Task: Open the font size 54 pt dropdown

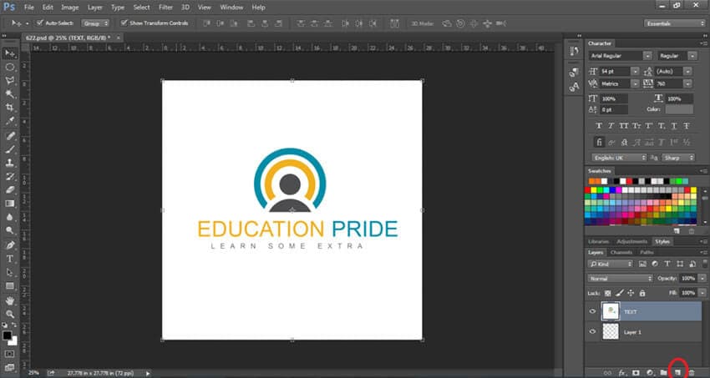Action: (x=636, y=72)
